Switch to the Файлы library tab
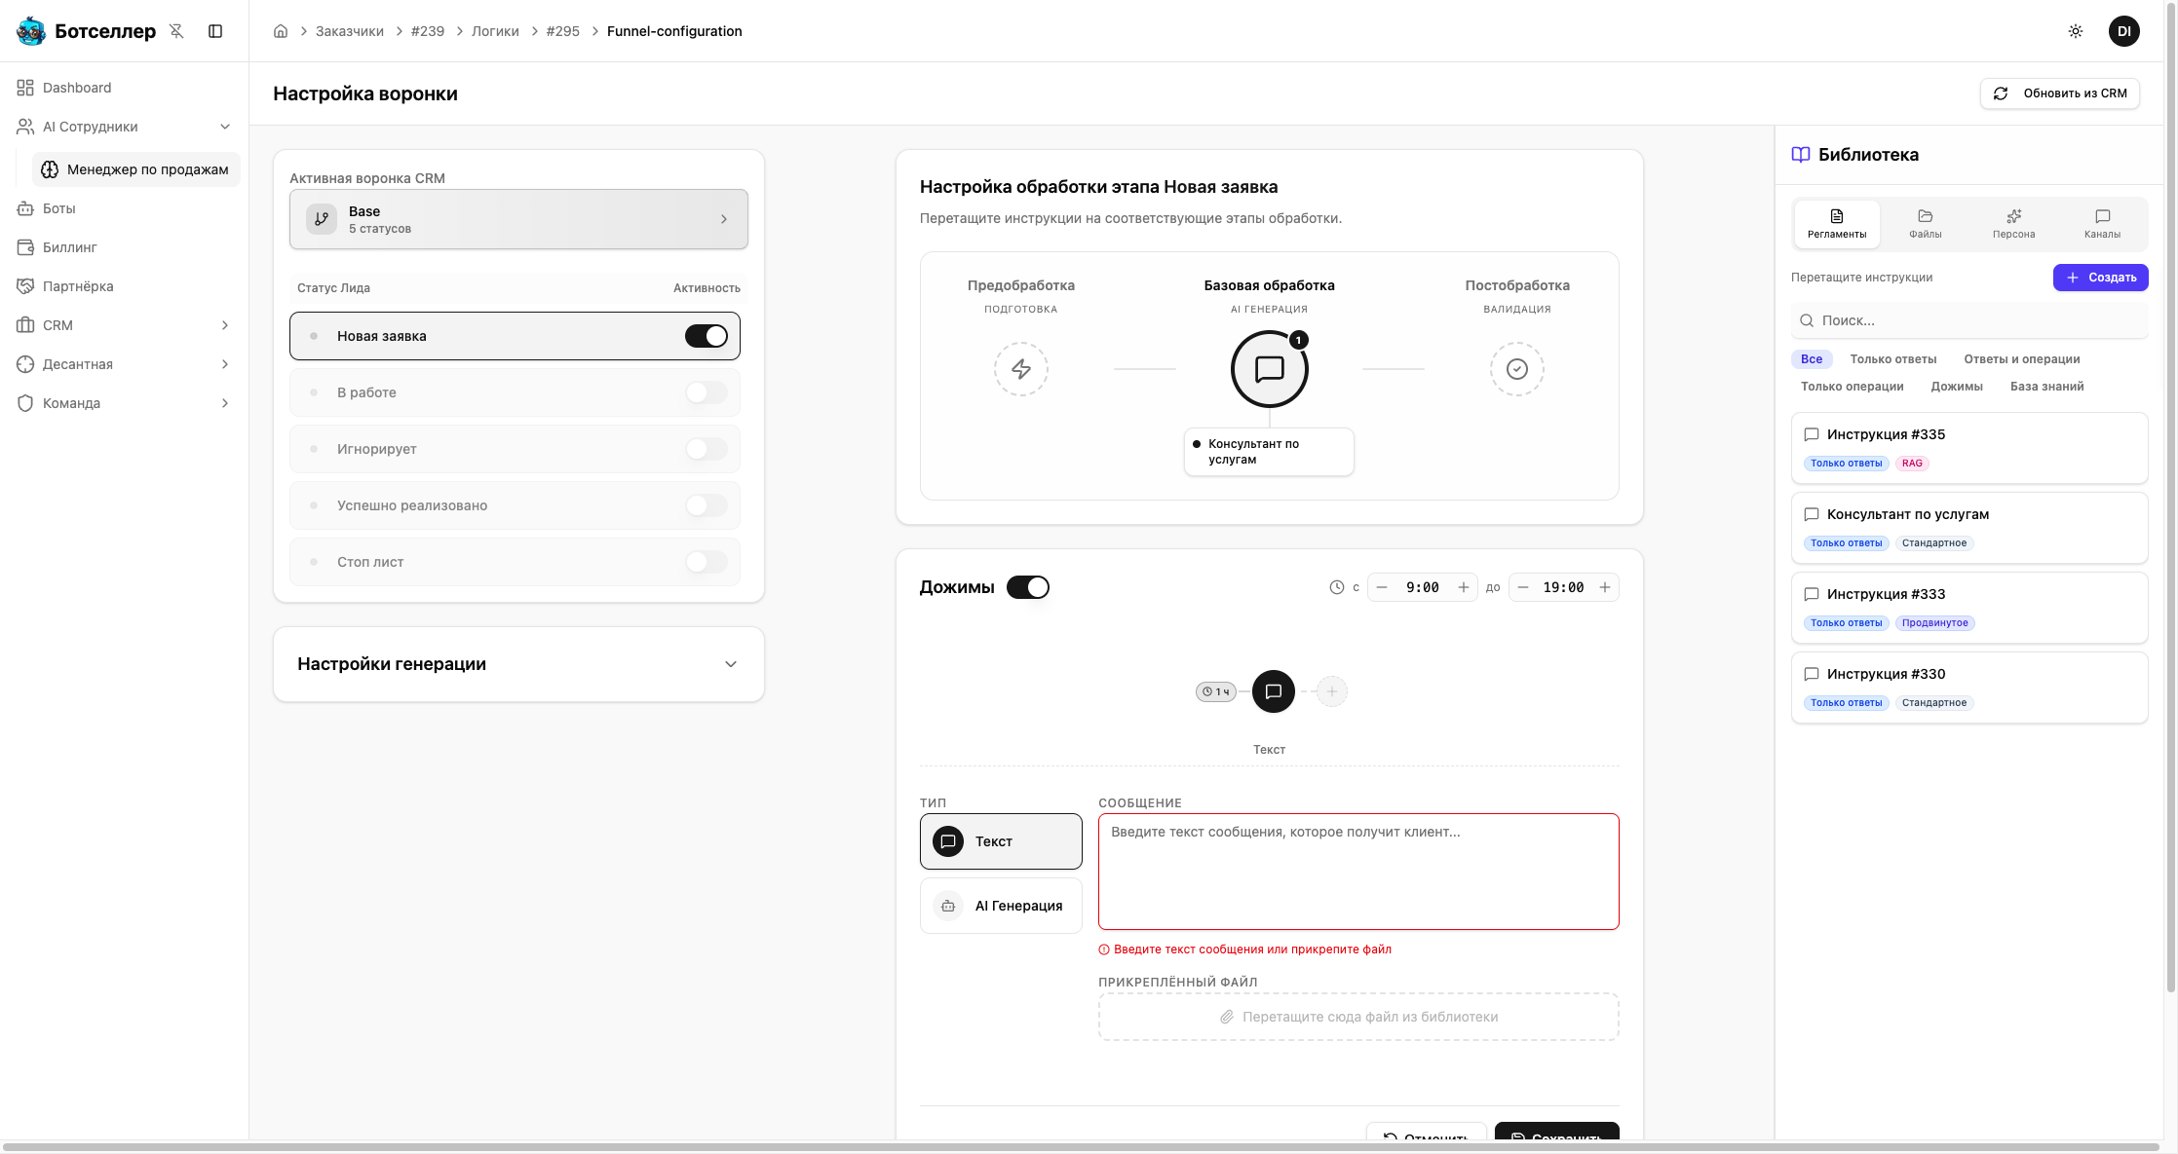2178x1154 pixels. click(x=1925, y=223)
